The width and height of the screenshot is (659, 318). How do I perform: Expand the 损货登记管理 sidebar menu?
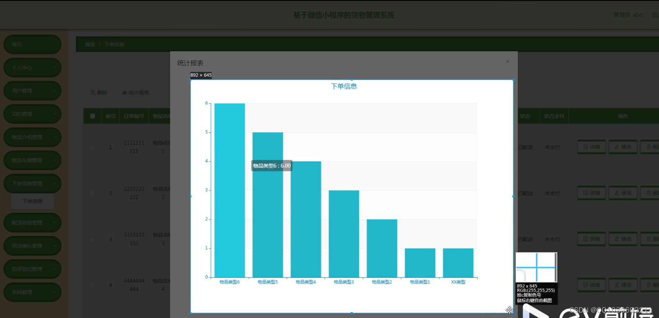[32, 269]
